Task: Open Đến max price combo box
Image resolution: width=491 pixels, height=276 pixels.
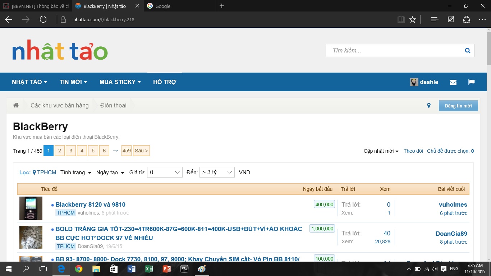Action: click(x=217, y=172)
